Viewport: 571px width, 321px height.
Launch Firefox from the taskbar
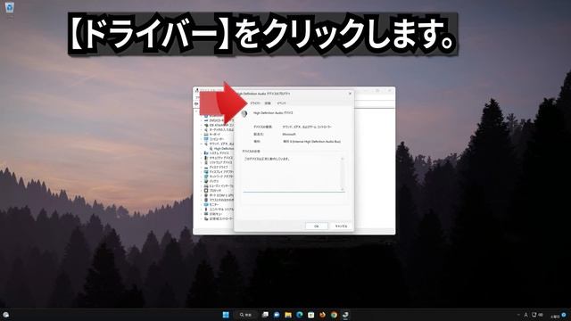click(322, 315)
